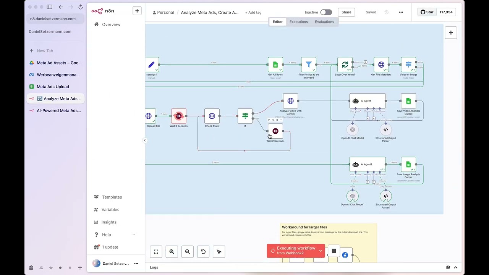Open the filter for ads node
The height and width of the screenshot is (275, 489).
308,65
